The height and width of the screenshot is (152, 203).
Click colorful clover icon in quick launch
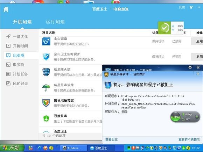(31, 148)
